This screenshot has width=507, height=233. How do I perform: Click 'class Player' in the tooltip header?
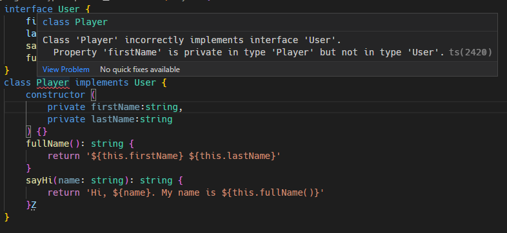pyautogui.click(x=75, y=22)
